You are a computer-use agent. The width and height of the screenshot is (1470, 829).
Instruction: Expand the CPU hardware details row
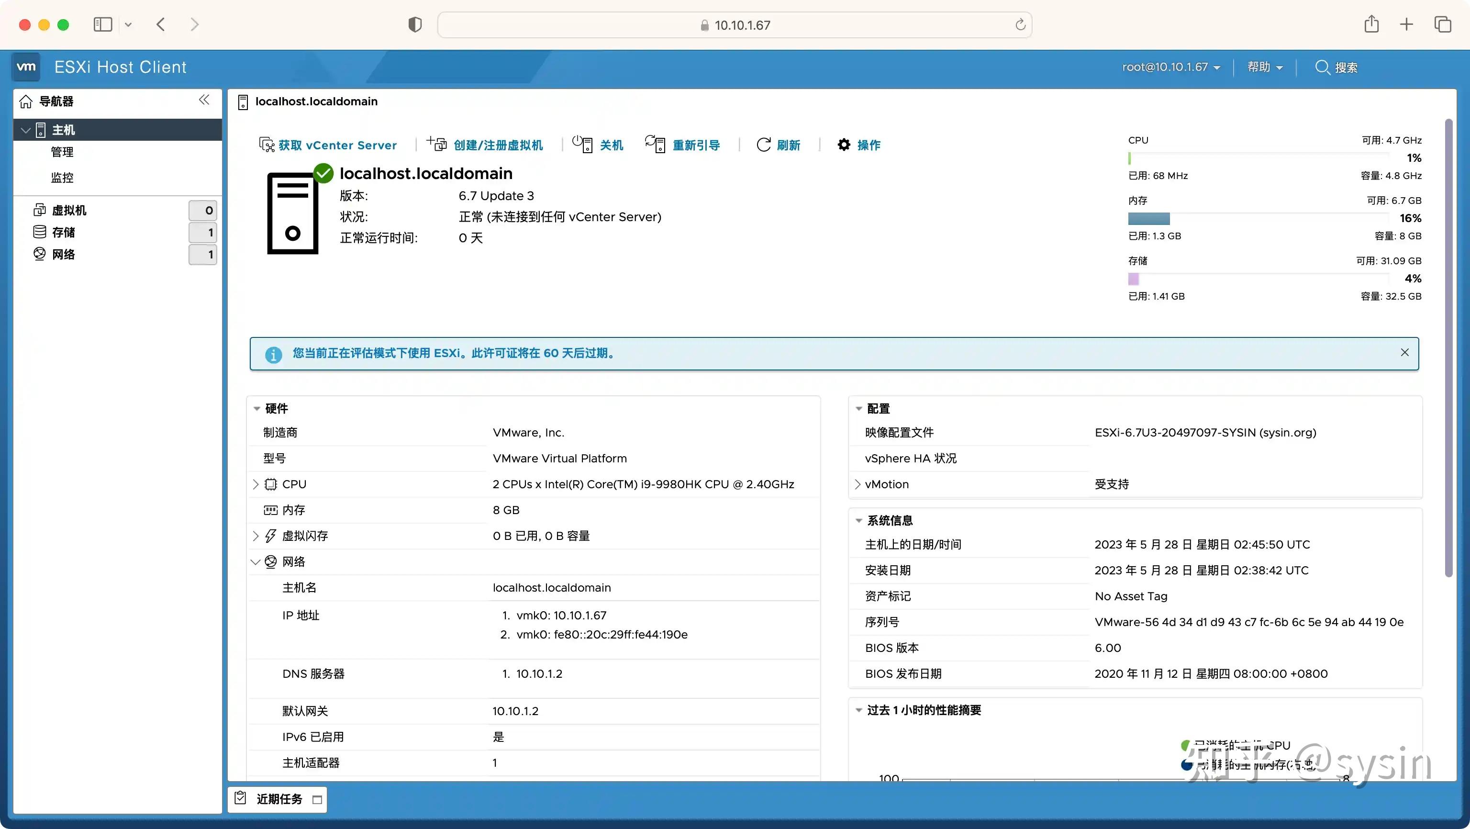[x=256, y=483]
